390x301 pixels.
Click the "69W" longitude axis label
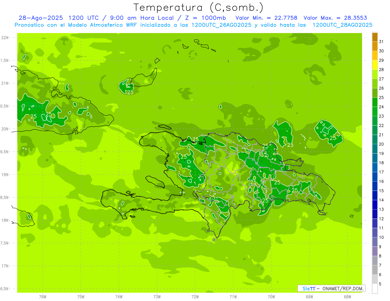309,296
